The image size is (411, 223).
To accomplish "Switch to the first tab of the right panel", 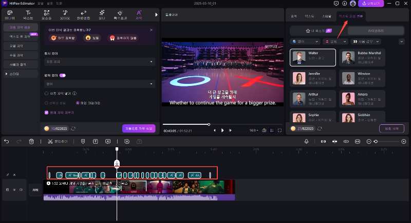I will click(x=293, y=16).
